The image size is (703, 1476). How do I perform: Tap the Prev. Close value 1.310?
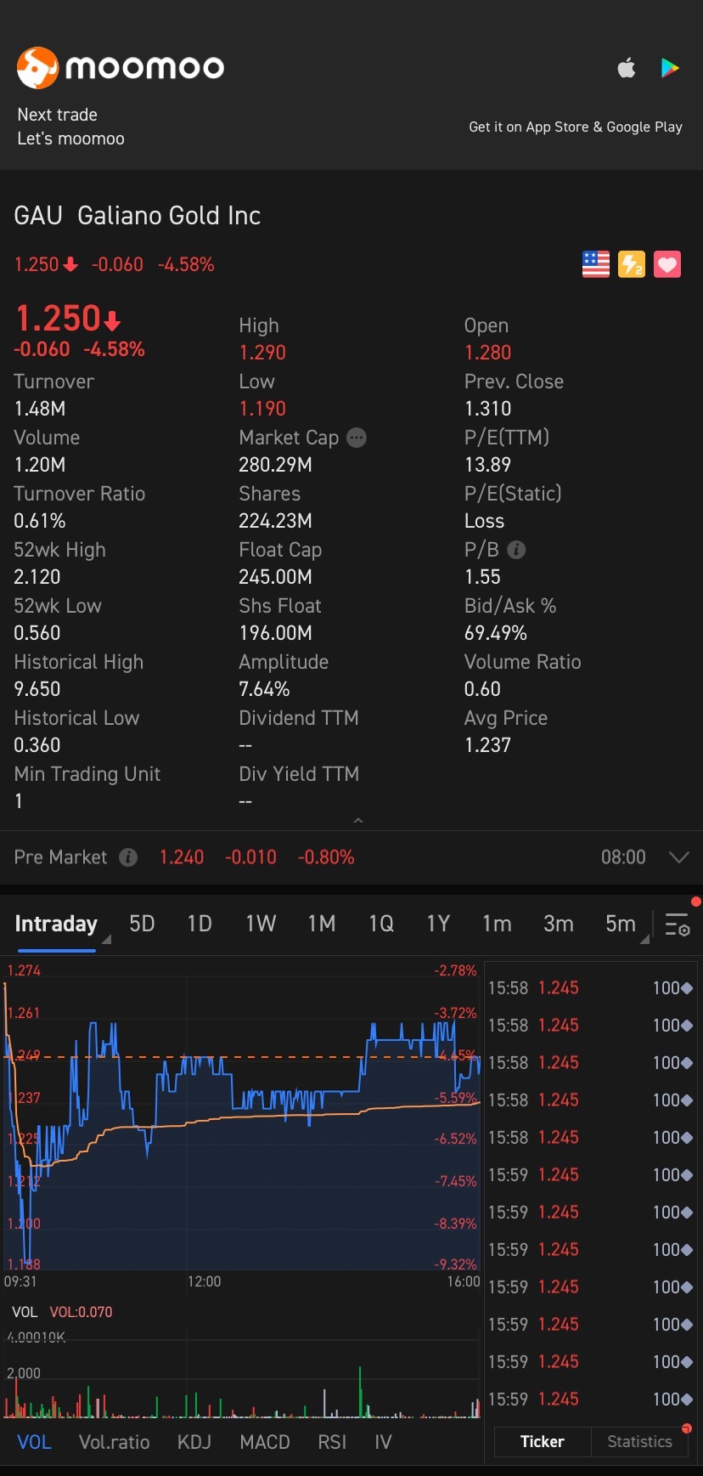tap(488, 409)
